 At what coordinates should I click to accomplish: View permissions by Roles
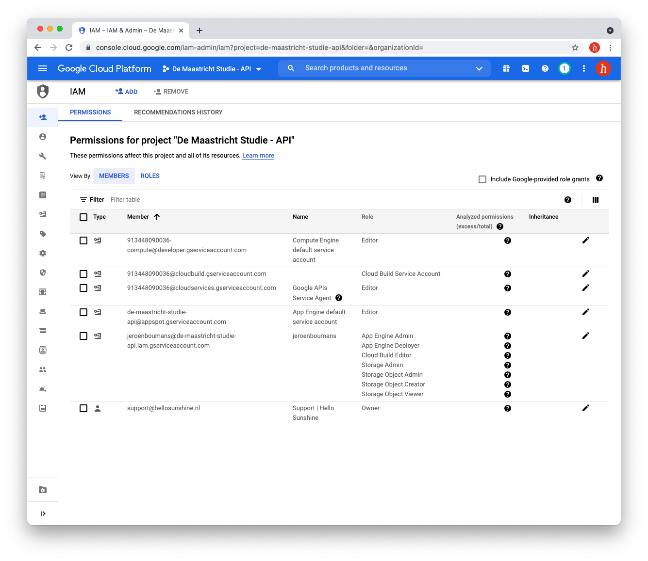(150, 176)
